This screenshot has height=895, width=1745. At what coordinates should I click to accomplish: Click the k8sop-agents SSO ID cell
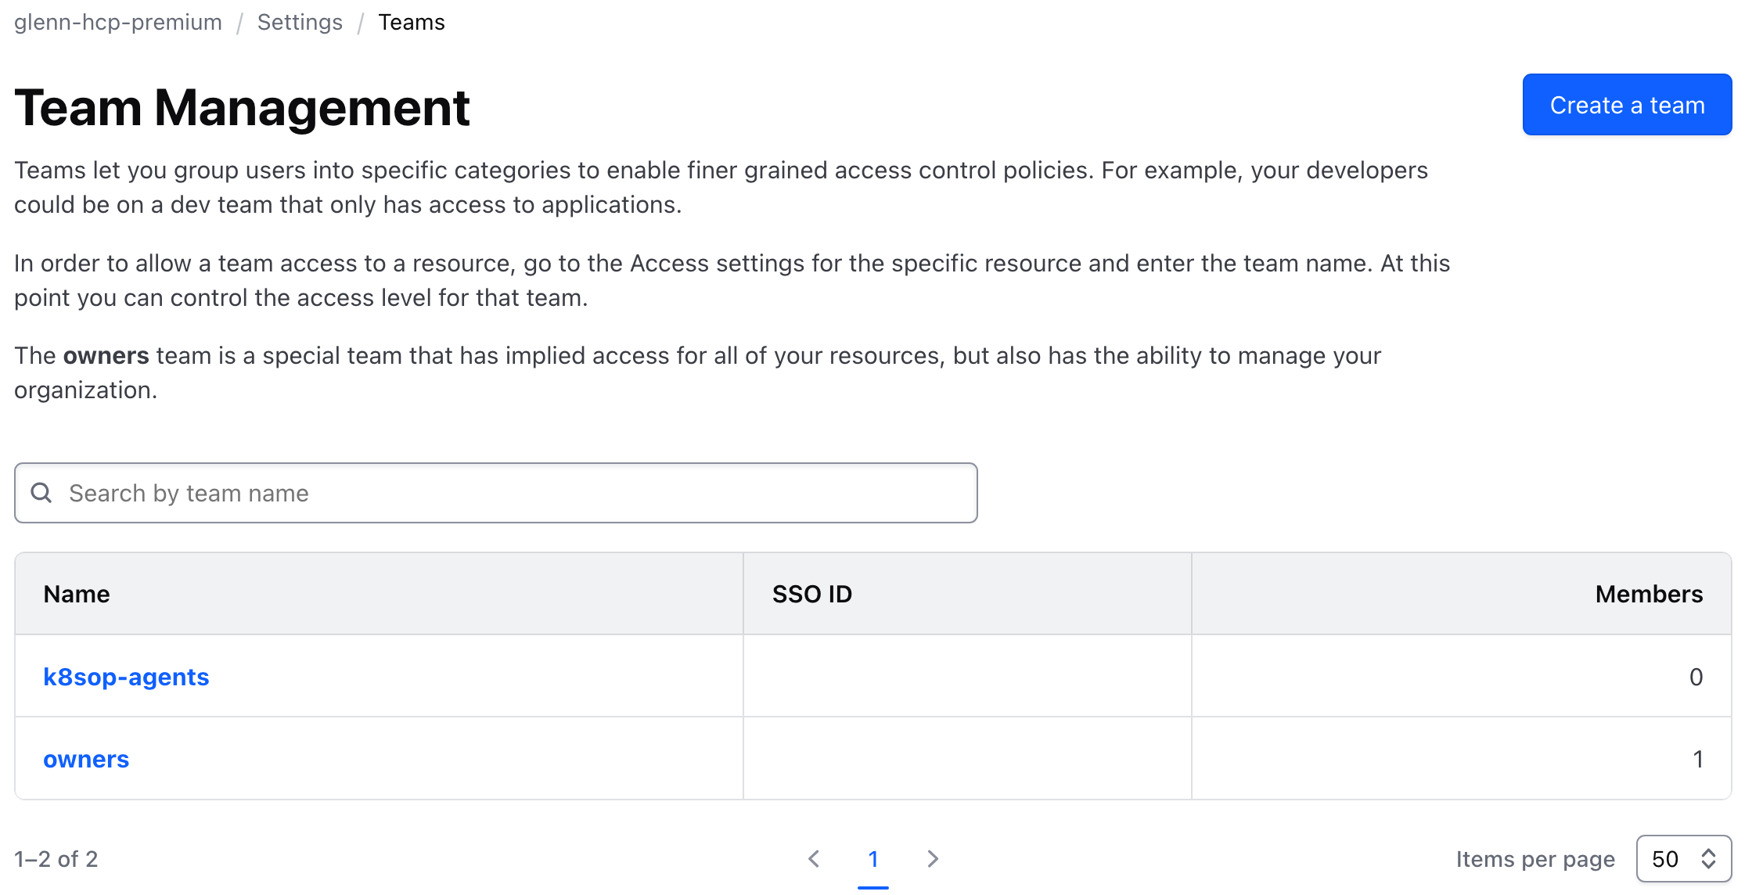click(x=967, y=677)
